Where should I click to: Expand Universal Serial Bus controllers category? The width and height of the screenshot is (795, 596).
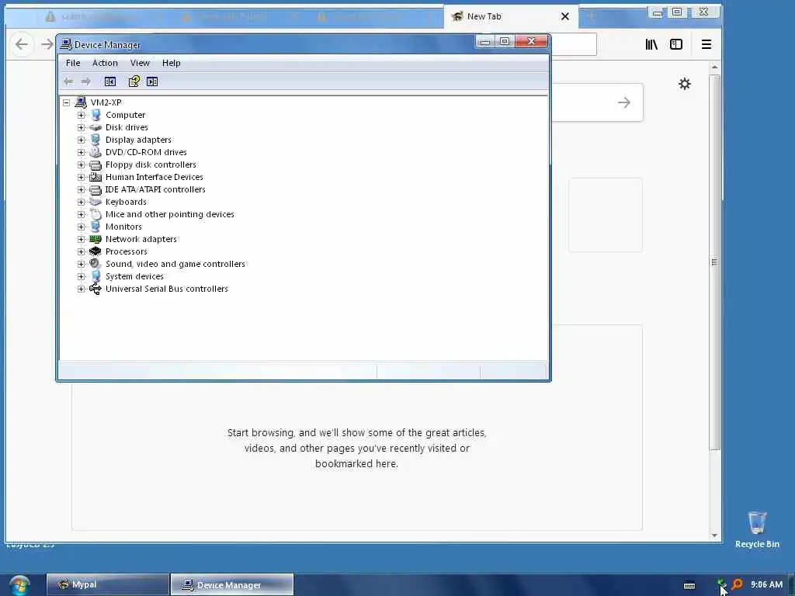click(81, 289)
